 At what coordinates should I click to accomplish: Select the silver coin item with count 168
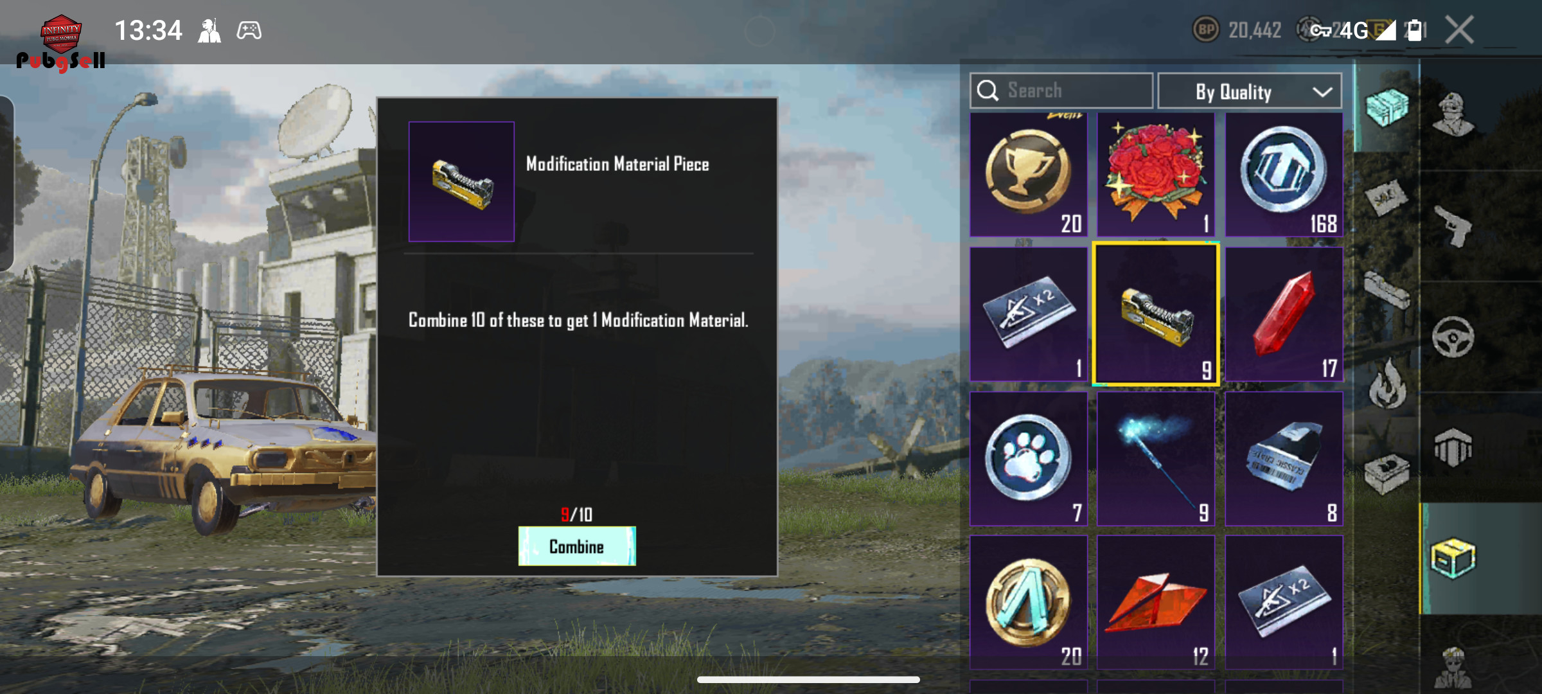tap(1284, 175)
